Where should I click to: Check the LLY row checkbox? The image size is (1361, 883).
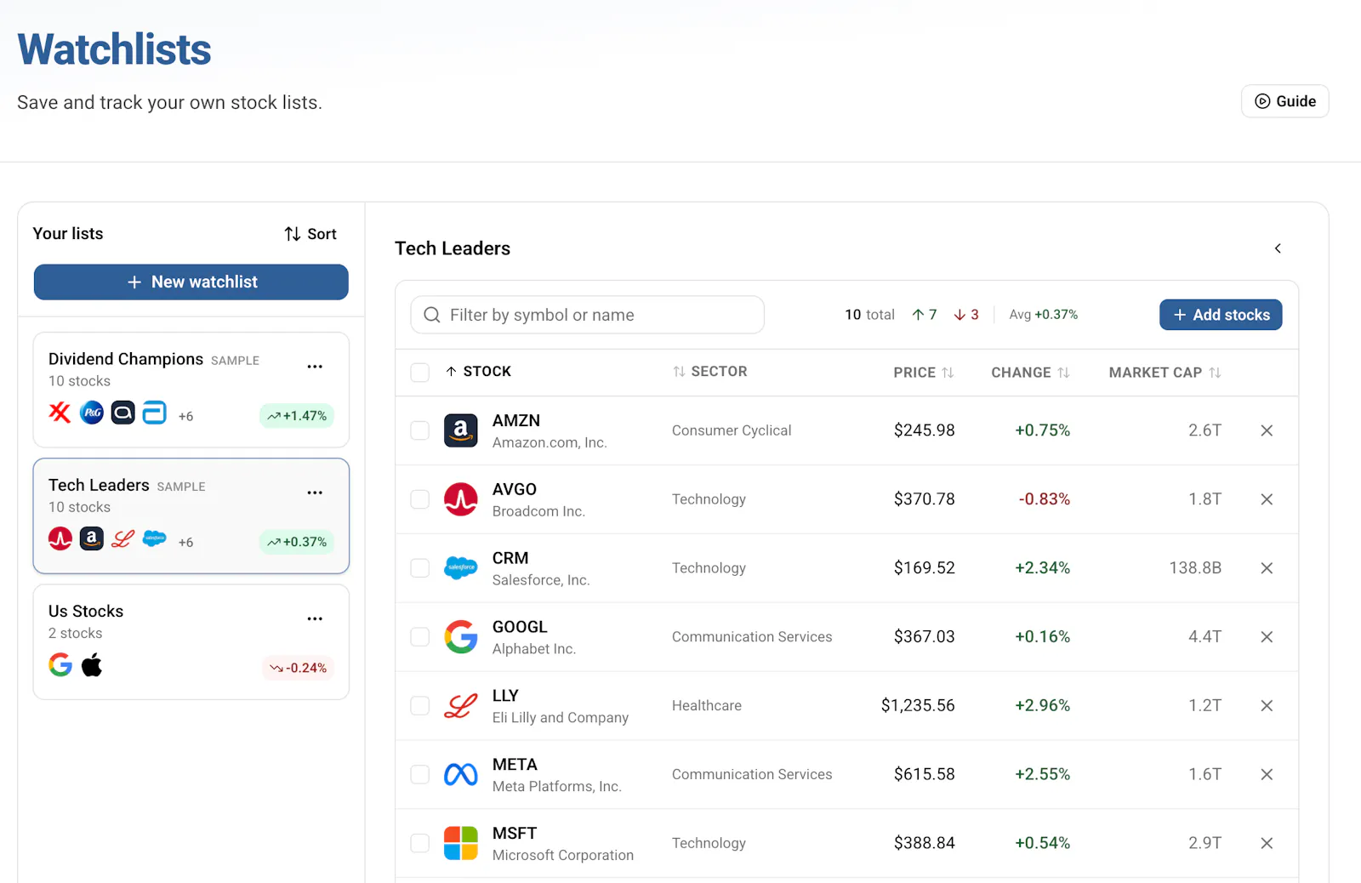pyautogui.click(x=420, y=705)
